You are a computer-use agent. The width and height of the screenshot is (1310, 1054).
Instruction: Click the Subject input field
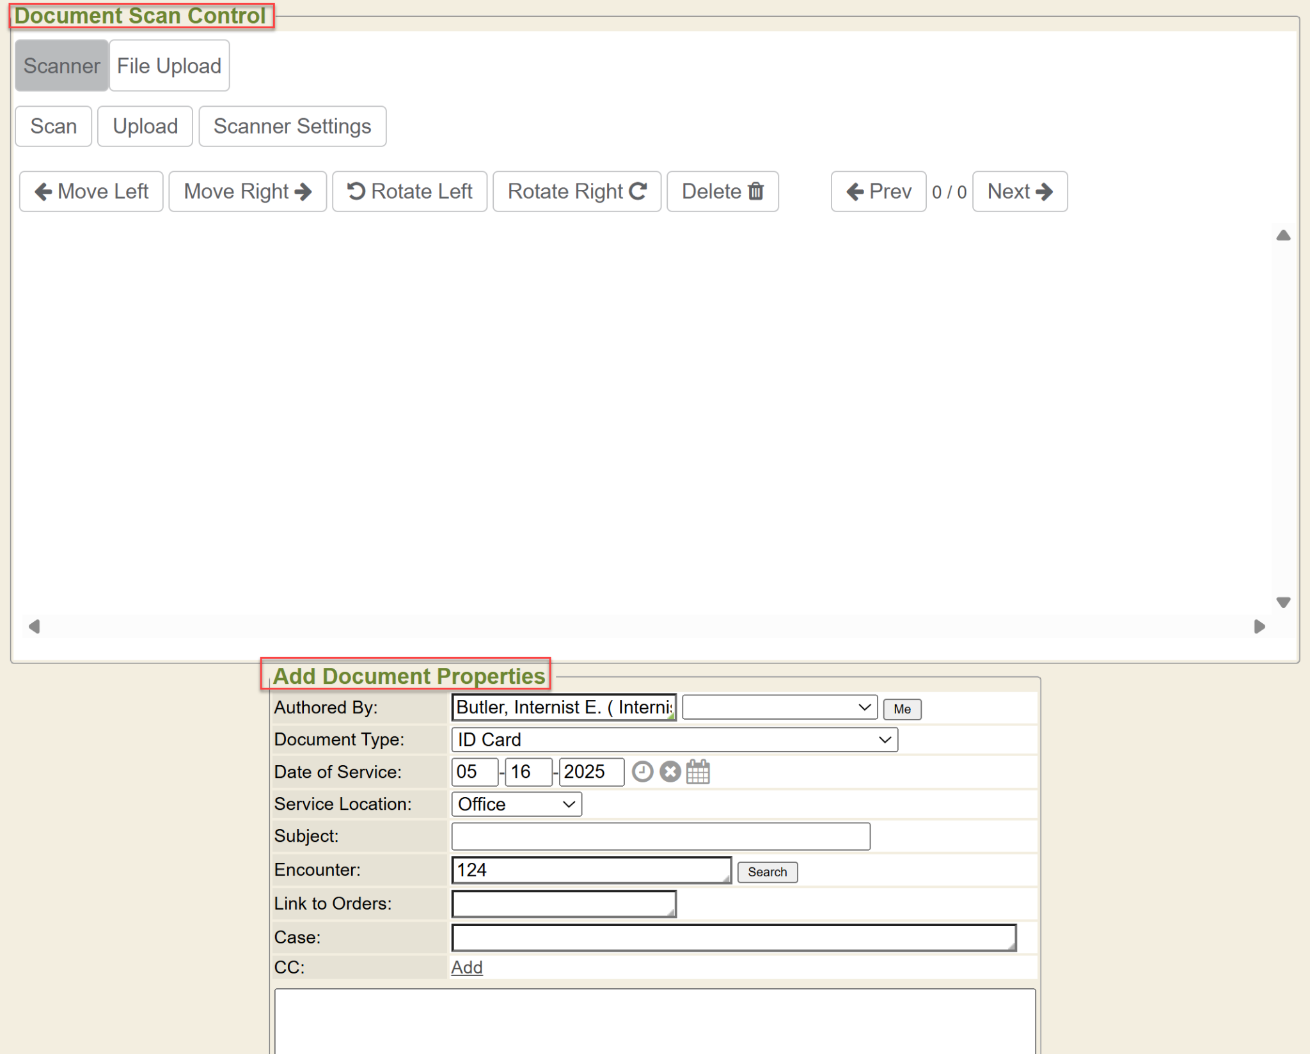tap(660, 836)
